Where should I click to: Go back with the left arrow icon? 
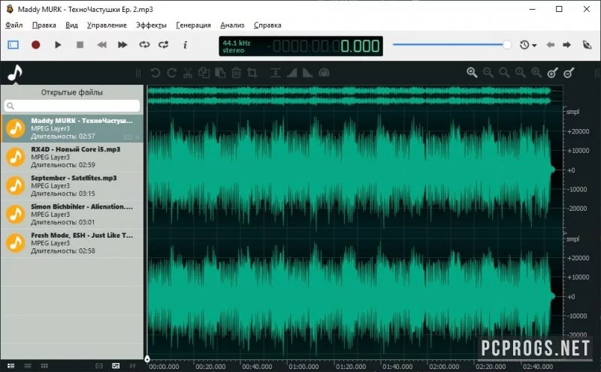(551, 45)
